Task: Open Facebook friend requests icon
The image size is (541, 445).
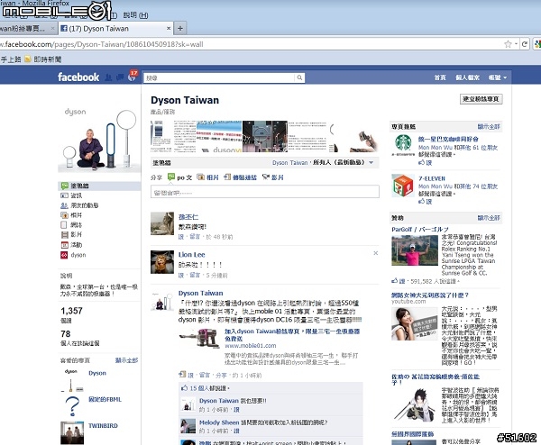Action: [x=108, y=77]
